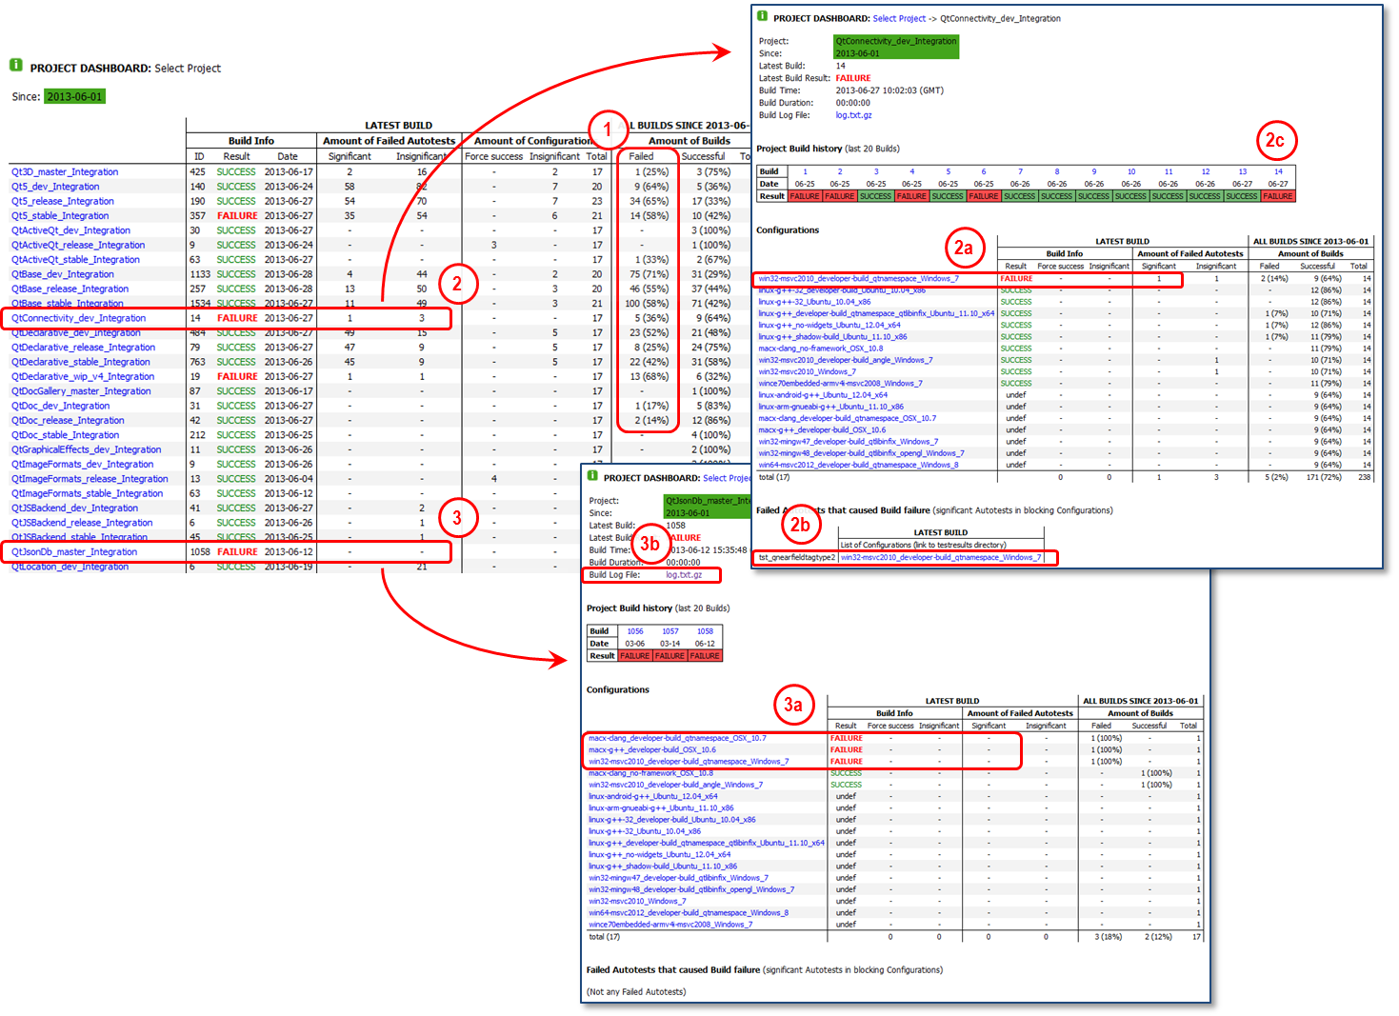Click the green info icon in QtConnectivity dashboard header
This screenshot has height=1016, width=1399.
pyautogui.click(x=762, y=16)
